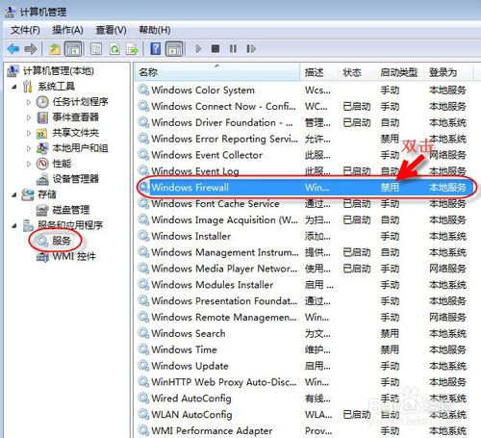This screenshot has width=481, height=438.
Task: Click the Forward arrow in toolbar
Action: coord(31,49)
